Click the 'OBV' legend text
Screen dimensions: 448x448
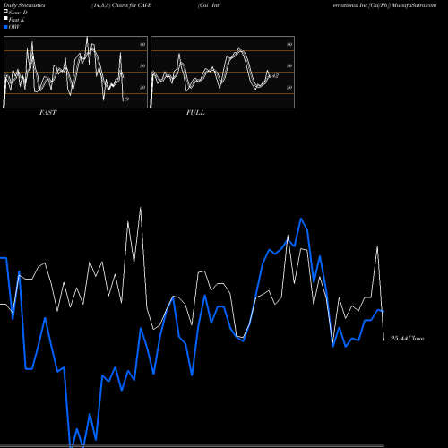[x=14, y=27]
